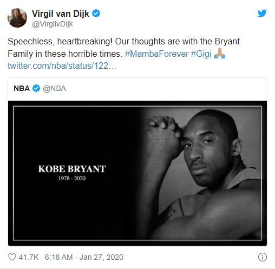
Task: Visit the @NBA handle
Action: (x=54, y=89)
